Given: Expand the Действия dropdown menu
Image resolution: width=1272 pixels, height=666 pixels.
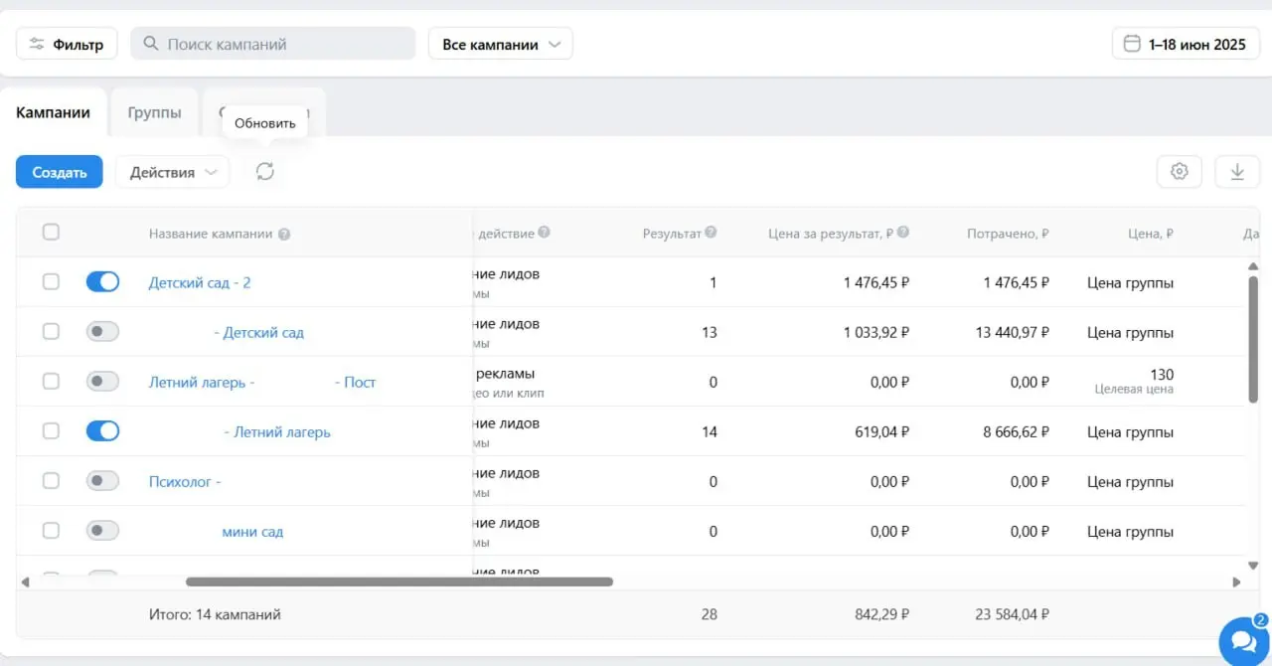Looking at the screenshot, I should (x=173, y=171).
